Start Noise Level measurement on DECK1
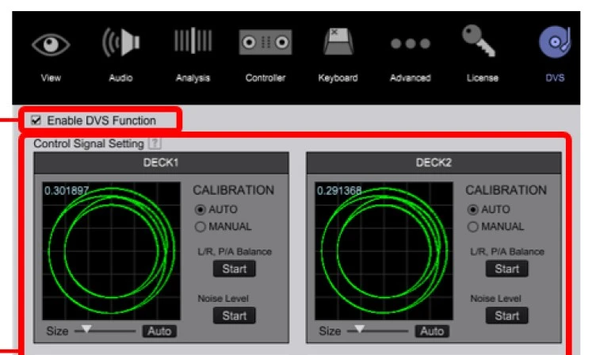The image size is (596, 355). point(234,315)
